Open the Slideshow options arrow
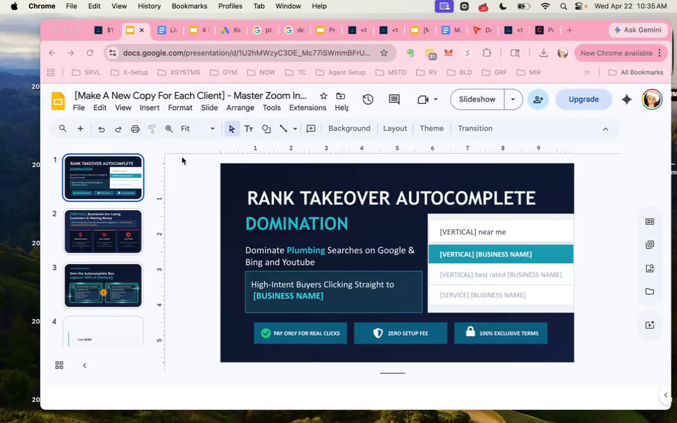This screenshot has width=677, height=423. pyautogui.click(x=513, y=99)
